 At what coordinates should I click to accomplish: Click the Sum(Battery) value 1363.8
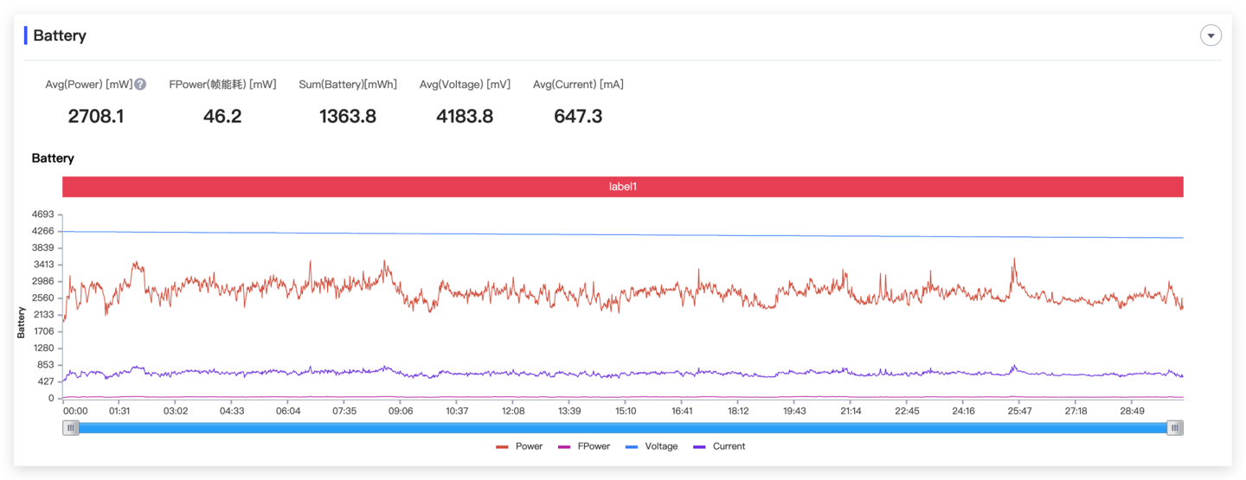(x=348, y=117)
